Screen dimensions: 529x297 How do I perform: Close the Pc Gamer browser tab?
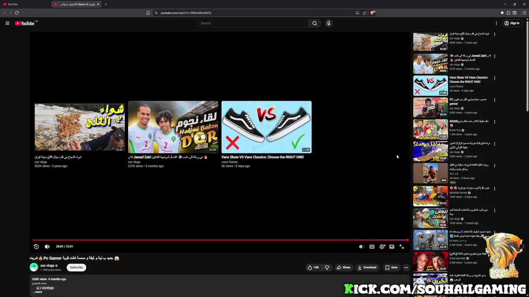coord(98,4)
